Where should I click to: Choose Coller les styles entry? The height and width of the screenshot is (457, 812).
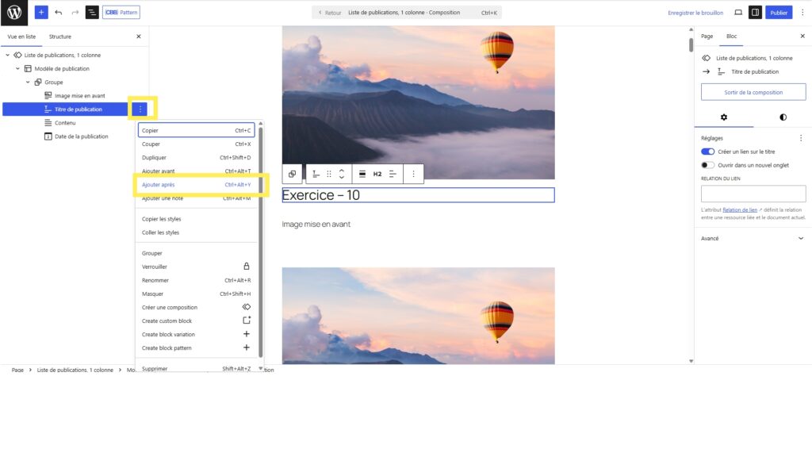197,232
